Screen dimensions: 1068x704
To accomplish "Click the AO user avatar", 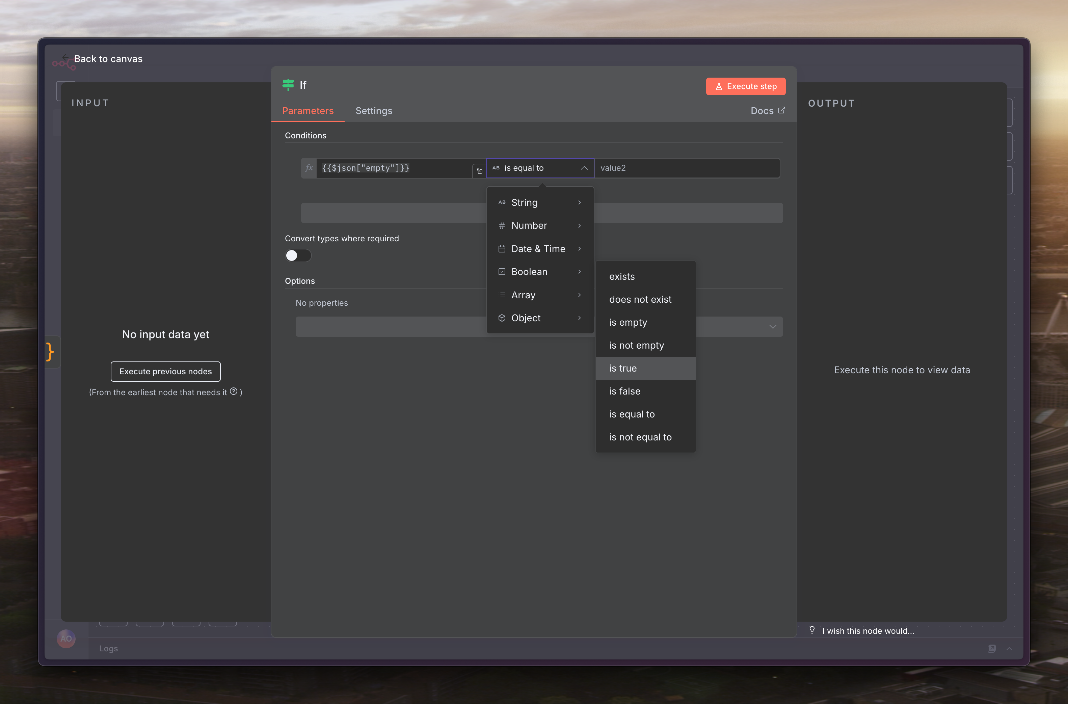I will [x=66, y=639].
